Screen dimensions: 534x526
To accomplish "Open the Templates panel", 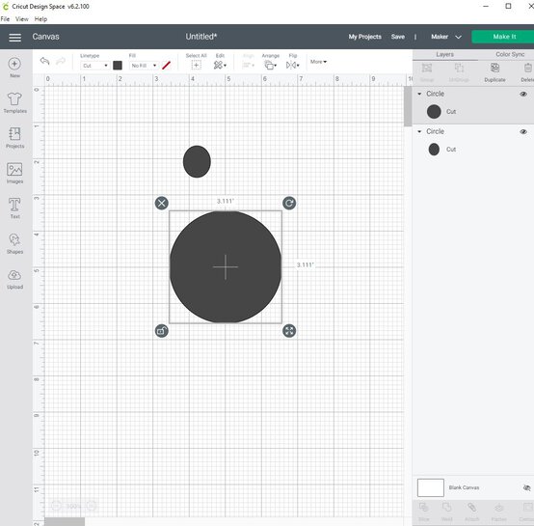I will (x=14, y=102).
